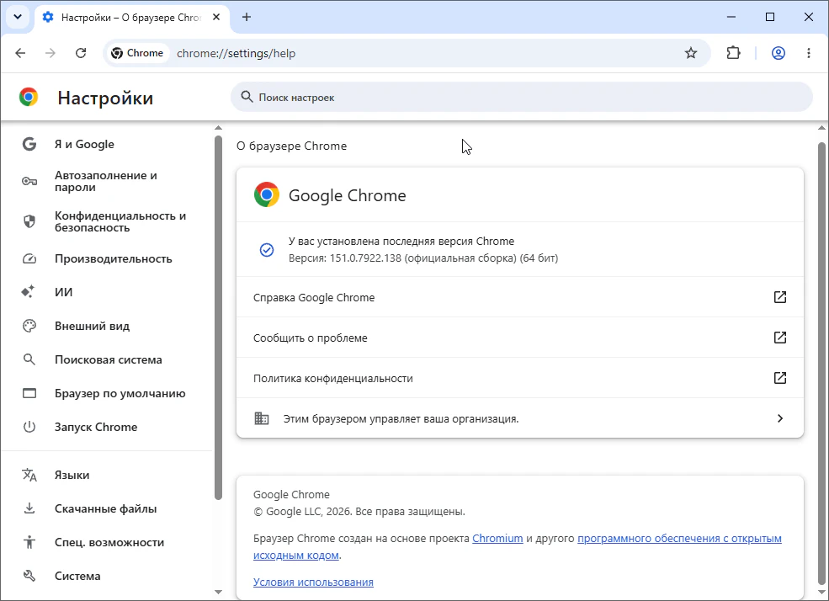Open Языки section
The height and width of the screenshot is (601, 829).
(107, 475)
